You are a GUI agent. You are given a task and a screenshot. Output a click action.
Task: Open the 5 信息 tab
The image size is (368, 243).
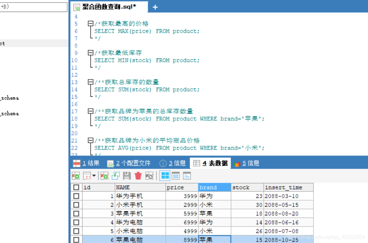pyautogui.click(x=247, y=163)
